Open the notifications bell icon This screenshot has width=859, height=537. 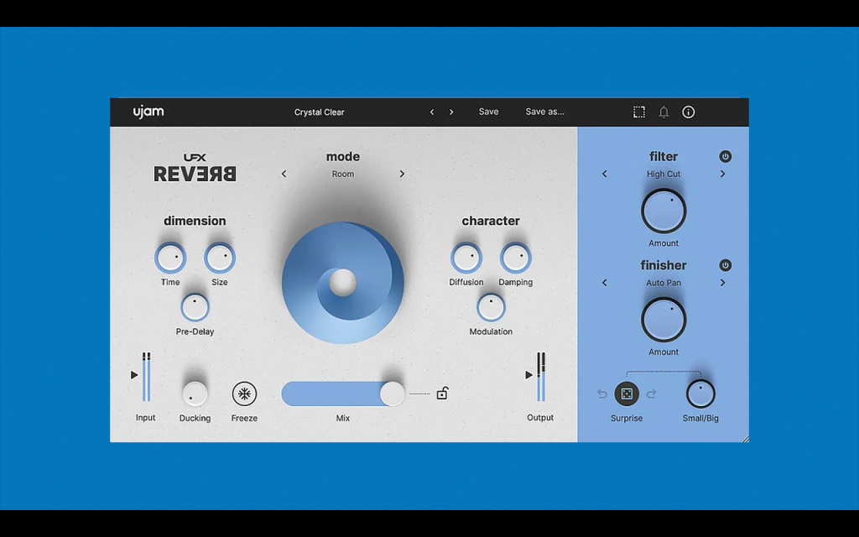coord(664,112)
